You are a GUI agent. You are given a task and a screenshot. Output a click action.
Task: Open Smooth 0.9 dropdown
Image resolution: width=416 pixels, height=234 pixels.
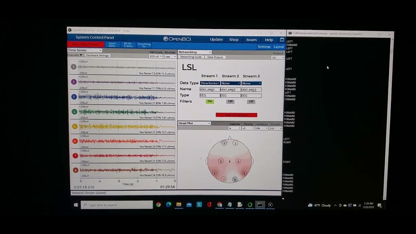pos(276,128)
